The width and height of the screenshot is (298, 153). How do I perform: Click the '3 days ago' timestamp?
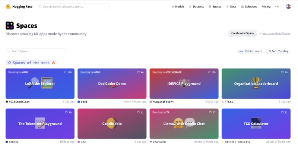tap(212, 102)
